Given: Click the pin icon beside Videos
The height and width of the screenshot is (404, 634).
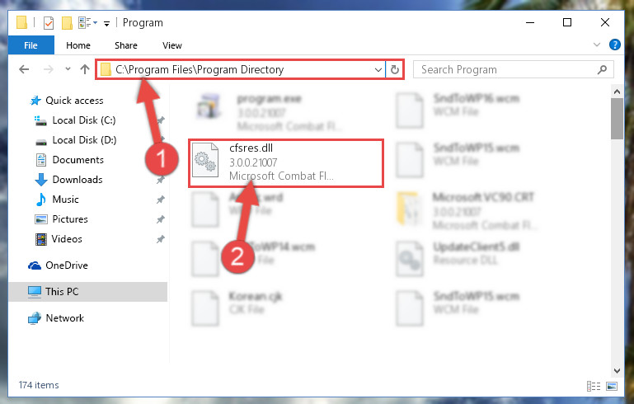Looking at the screenshot, I should (x=161, y=239).
